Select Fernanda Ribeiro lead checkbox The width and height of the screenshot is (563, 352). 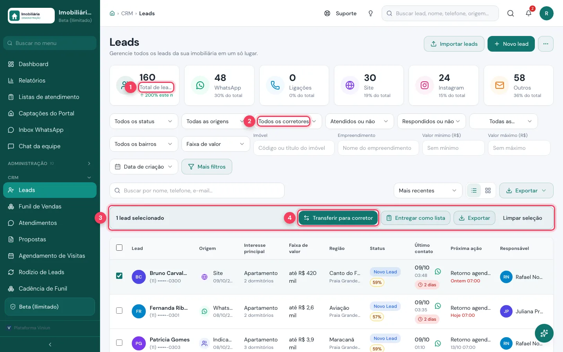(119, 311)
